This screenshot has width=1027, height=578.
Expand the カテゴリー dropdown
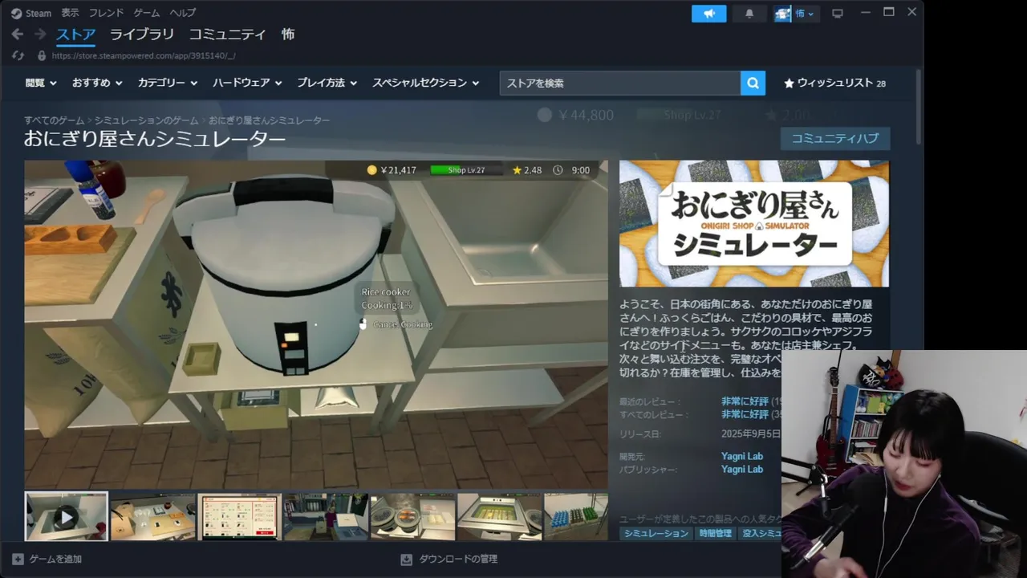[x=167, y=83]
